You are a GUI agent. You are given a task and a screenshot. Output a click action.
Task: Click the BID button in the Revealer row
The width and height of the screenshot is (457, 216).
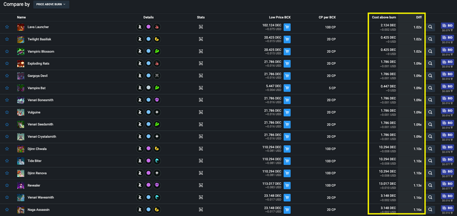447,184
